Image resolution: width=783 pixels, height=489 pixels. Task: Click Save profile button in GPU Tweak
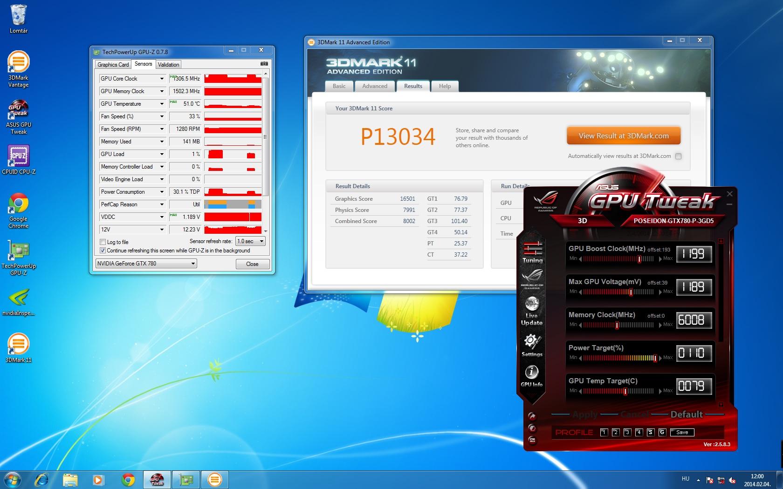point(682,432)
